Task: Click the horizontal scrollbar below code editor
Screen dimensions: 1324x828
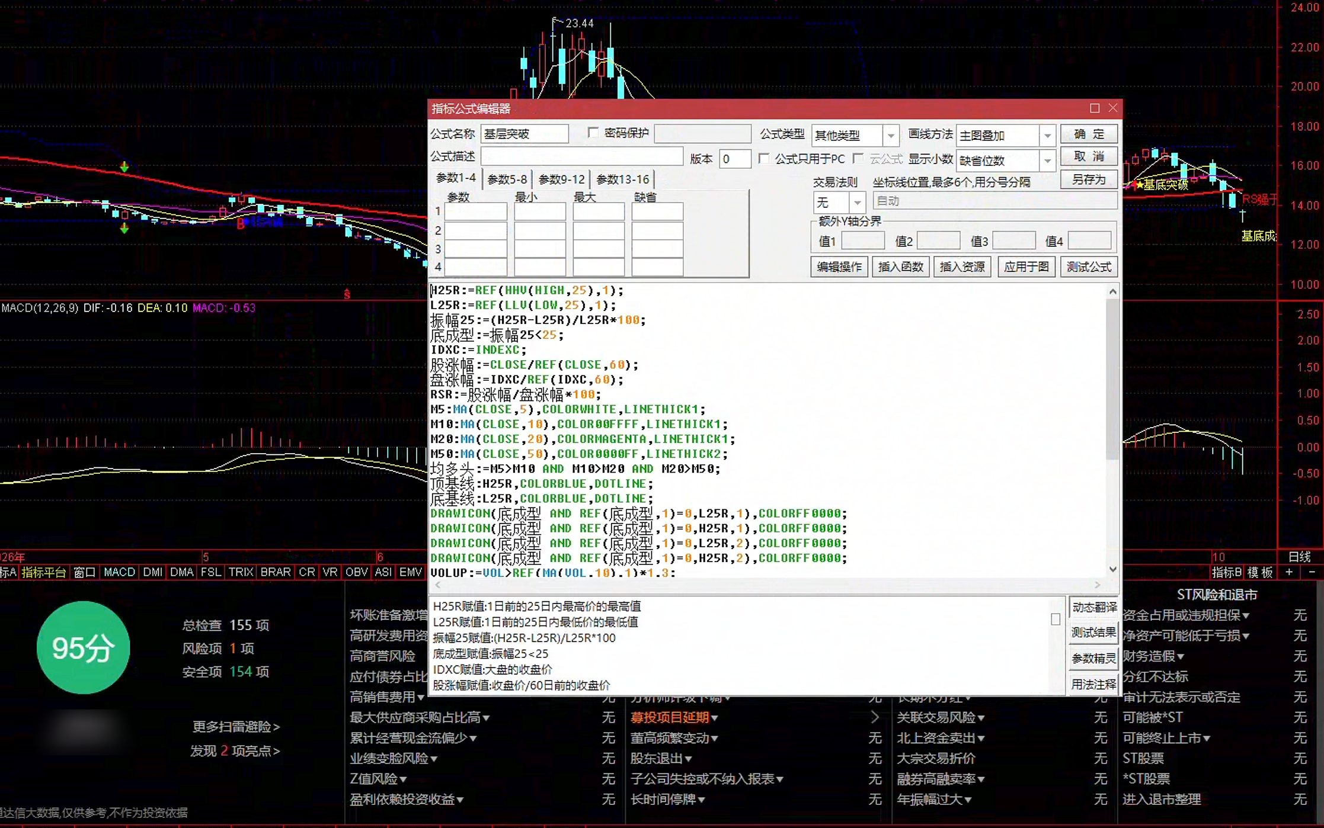Action: [x=767, y=585]
